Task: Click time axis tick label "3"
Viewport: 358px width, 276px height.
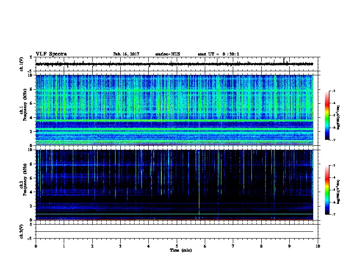Action: pyautogui.click(x=120, y=246)
